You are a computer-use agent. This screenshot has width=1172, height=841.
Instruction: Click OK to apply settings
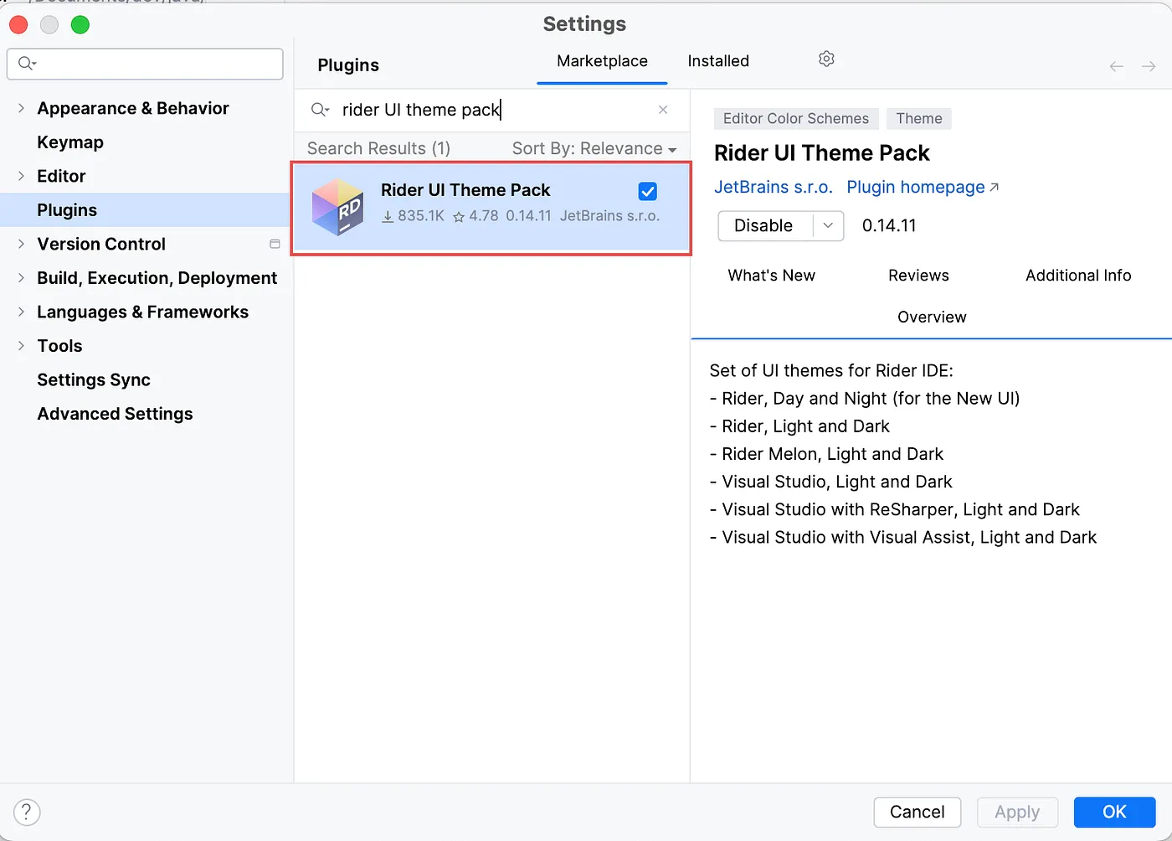pyautogui.click(x=1113, y=812)
